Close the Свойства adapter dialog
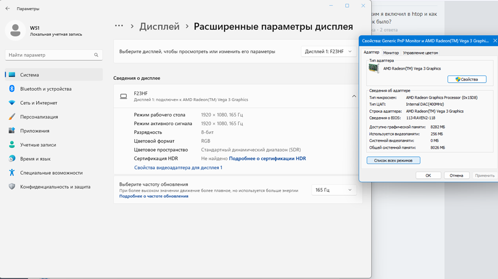498x279 pixels. point(494,41)
